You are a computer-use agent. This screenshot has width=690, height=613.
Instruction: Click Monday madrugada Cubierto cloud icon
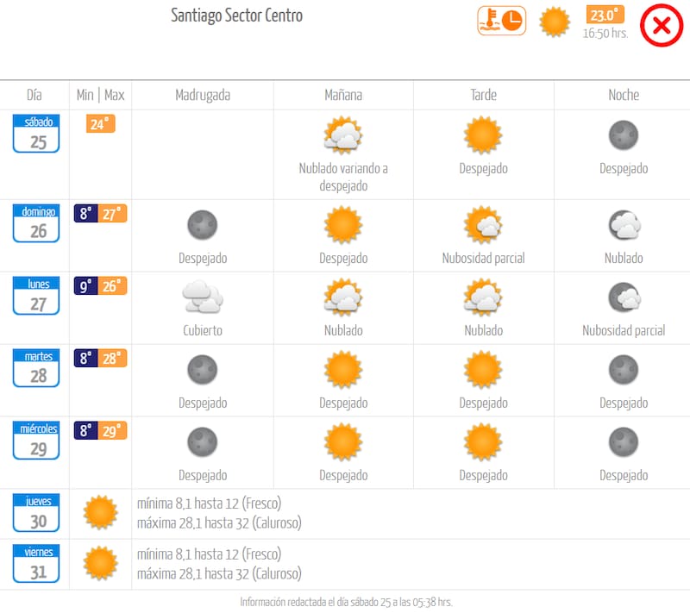click(x=203, y=297)
